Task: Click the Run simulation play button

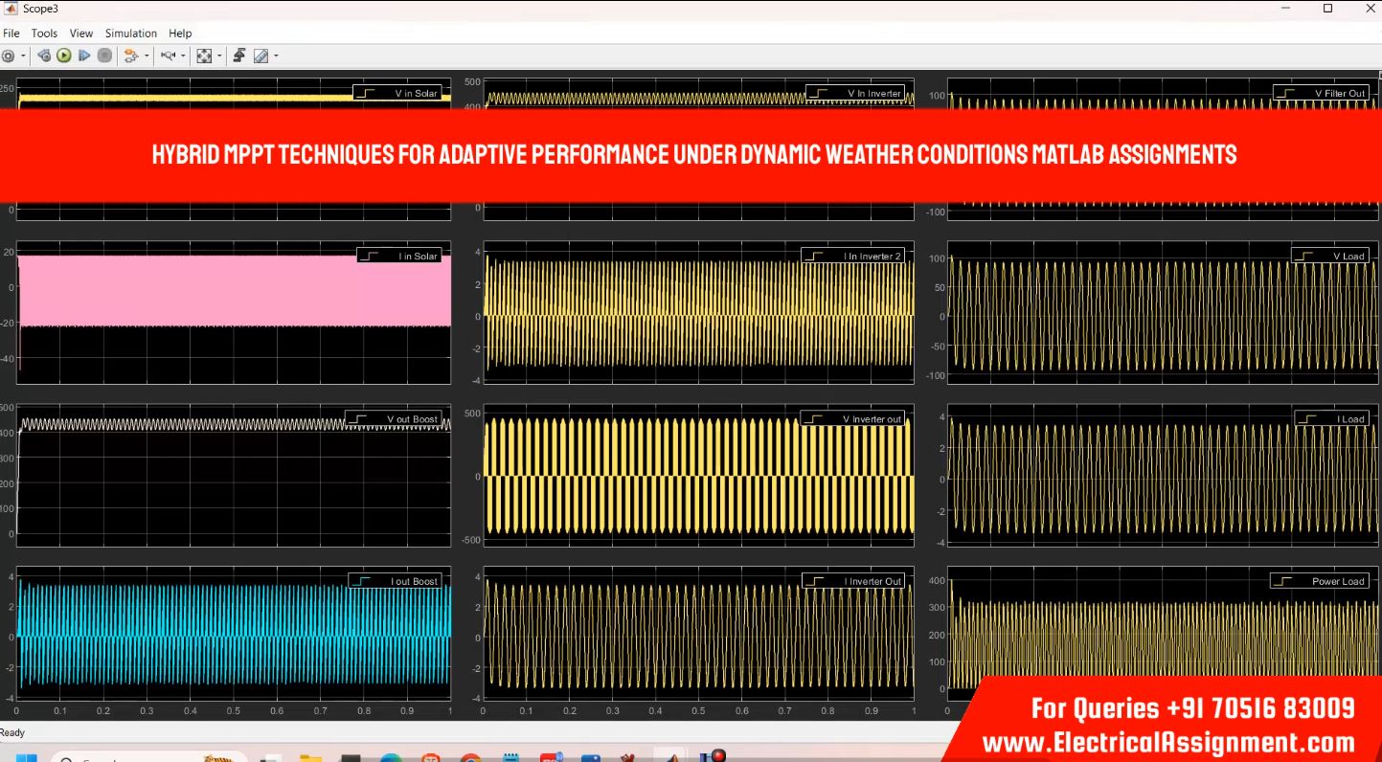Action: 64,56
